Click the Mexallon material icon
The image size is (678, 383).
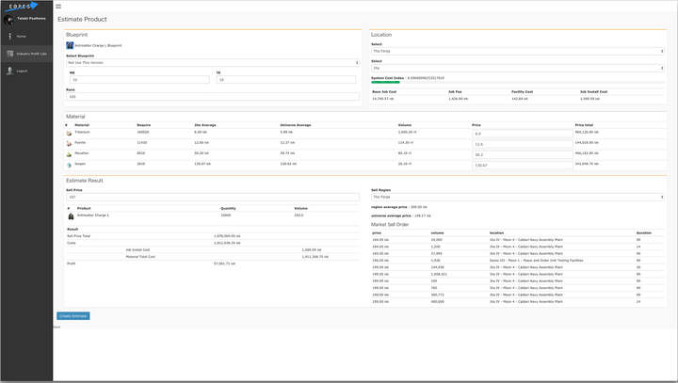69,152
